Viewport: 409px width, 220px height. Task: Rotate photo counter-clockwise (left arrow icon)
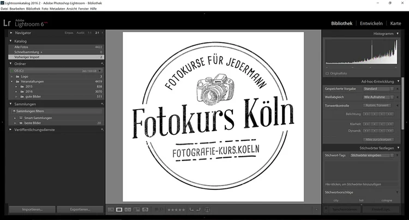192,210
